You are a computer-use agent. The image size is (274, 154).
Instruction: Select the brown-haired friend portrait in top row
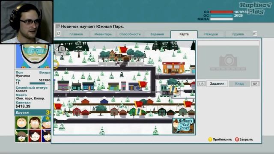click(35, 123)
